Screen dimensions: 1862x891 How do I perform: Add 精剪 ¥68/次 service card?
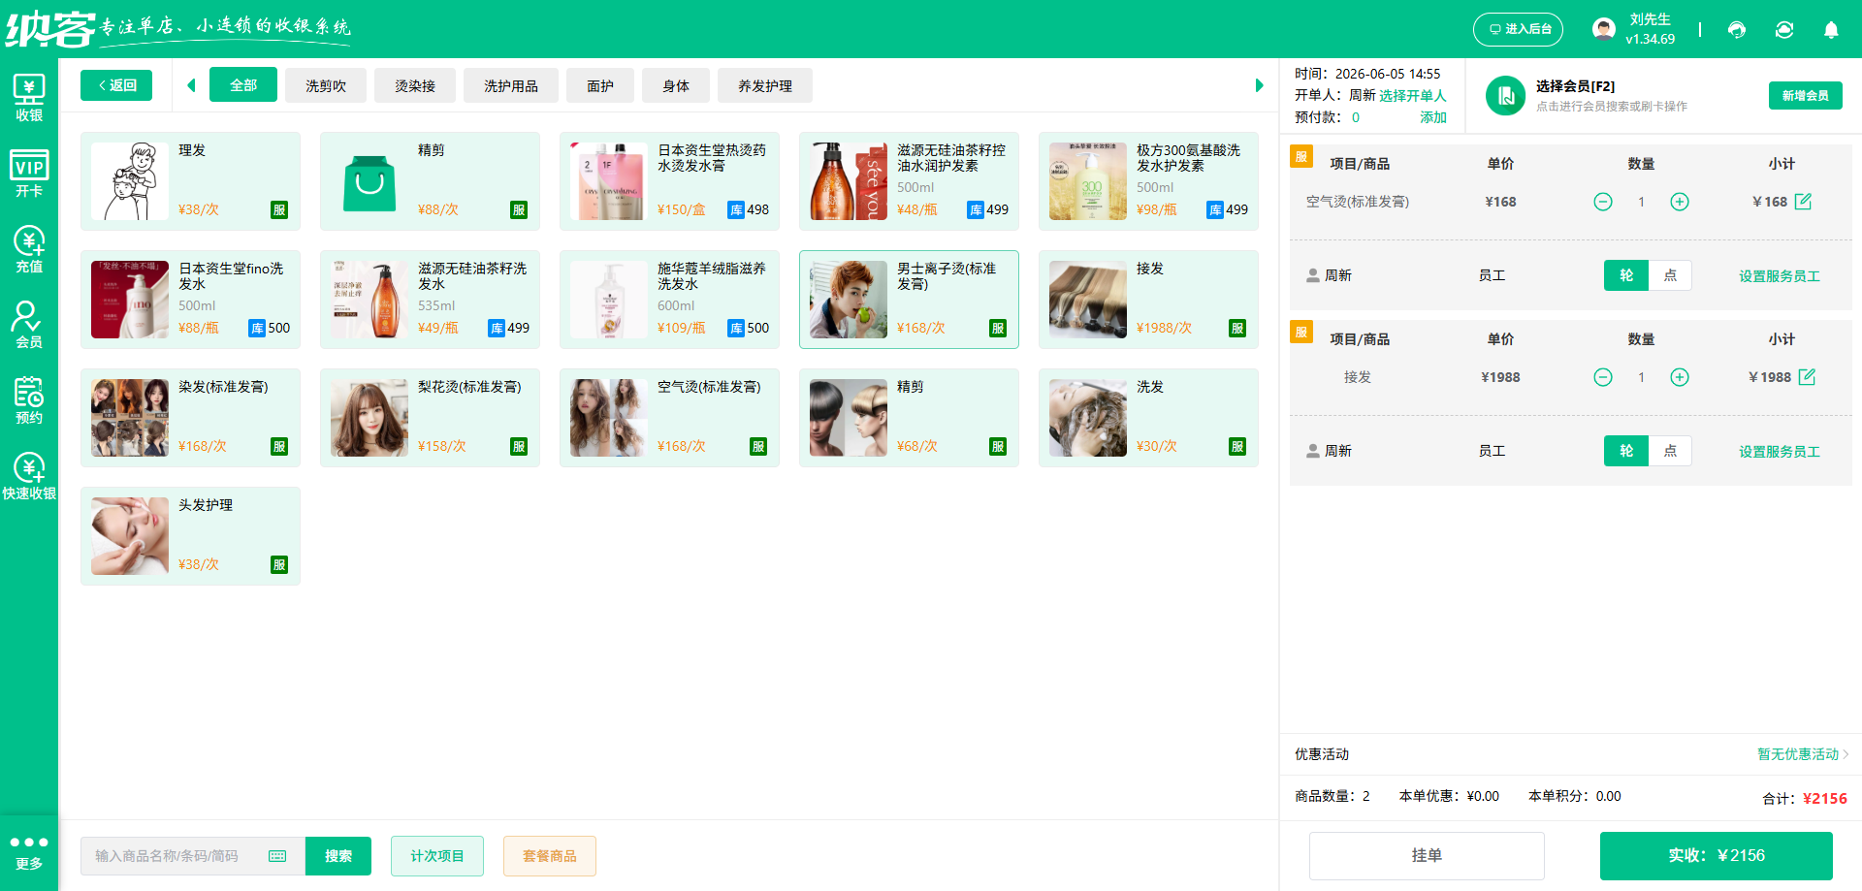click(909, 418)
